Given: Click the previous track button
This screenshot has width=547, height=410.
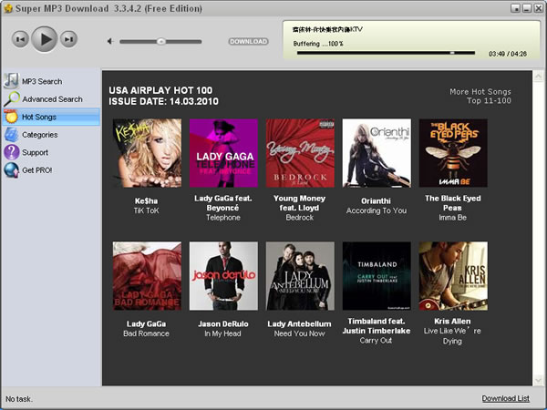Looking at the screenshot, I should point(20,39).
